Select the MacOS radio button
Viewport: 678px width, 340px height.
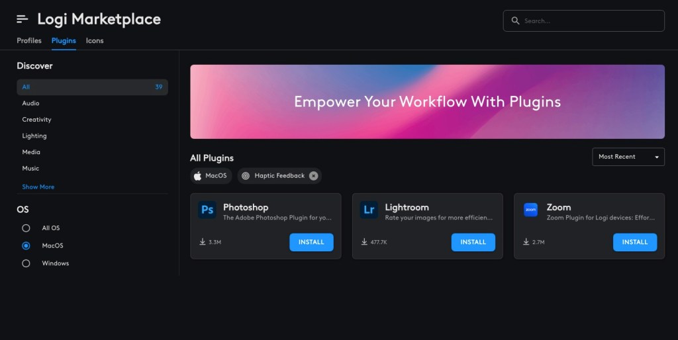26,246
